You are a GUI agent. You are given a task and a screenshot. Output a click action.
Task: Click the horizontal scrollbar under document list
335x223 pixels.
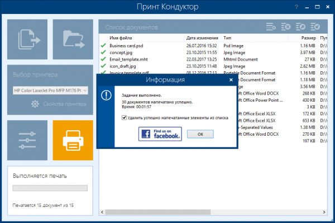(x=212, y=212)
